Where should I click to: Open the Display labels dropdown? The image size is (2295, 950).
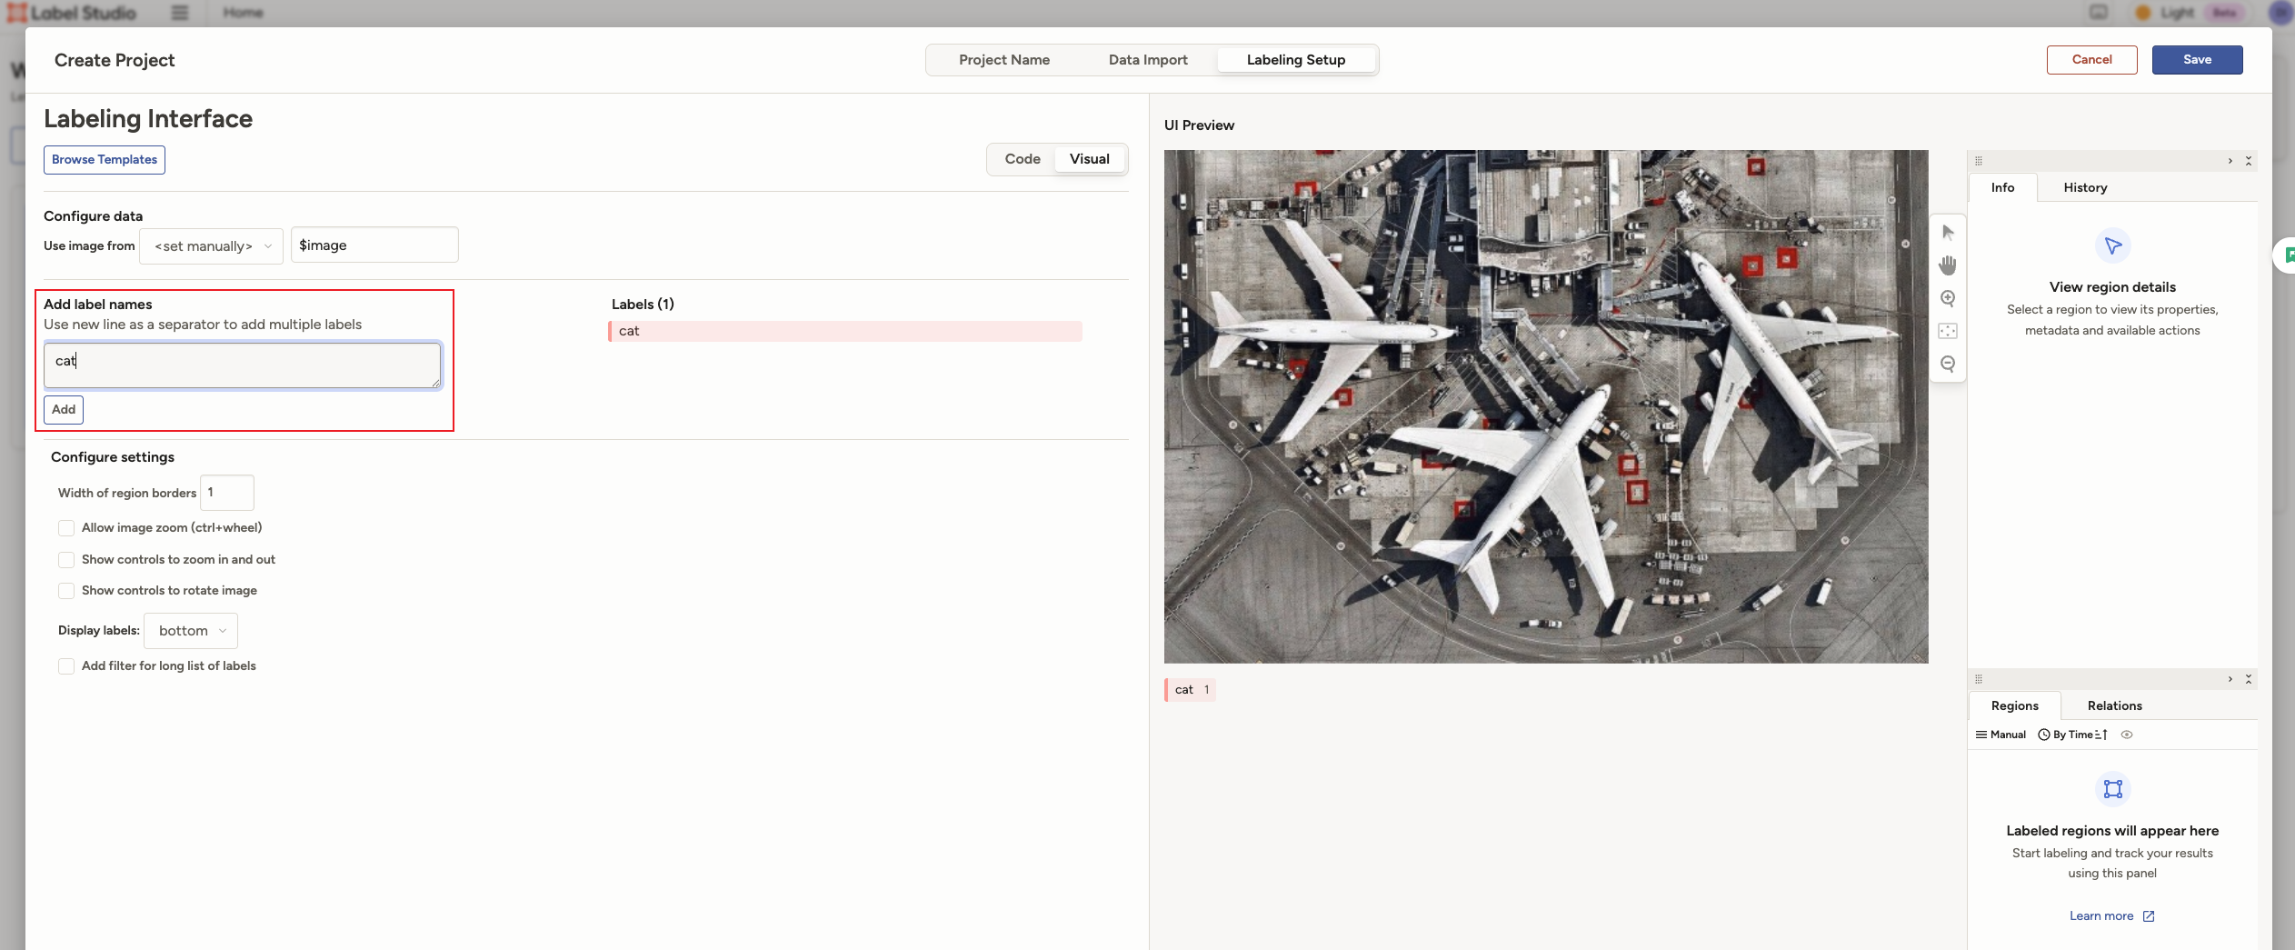[191, 631]
